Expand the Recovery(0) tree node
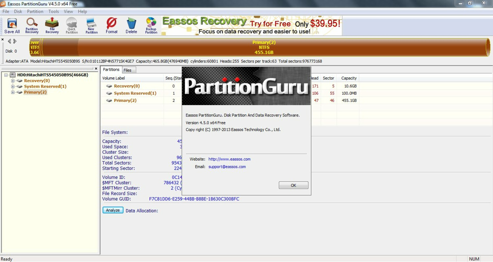Image resolution: width=493 pixels, height=262 pixels. pos(13,81)
